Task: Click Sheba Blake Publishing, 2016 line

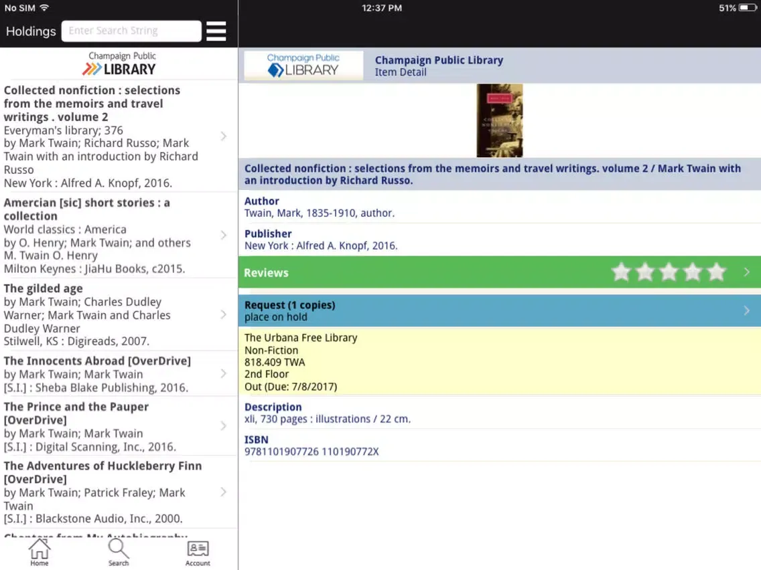Action: coord(96,388)
